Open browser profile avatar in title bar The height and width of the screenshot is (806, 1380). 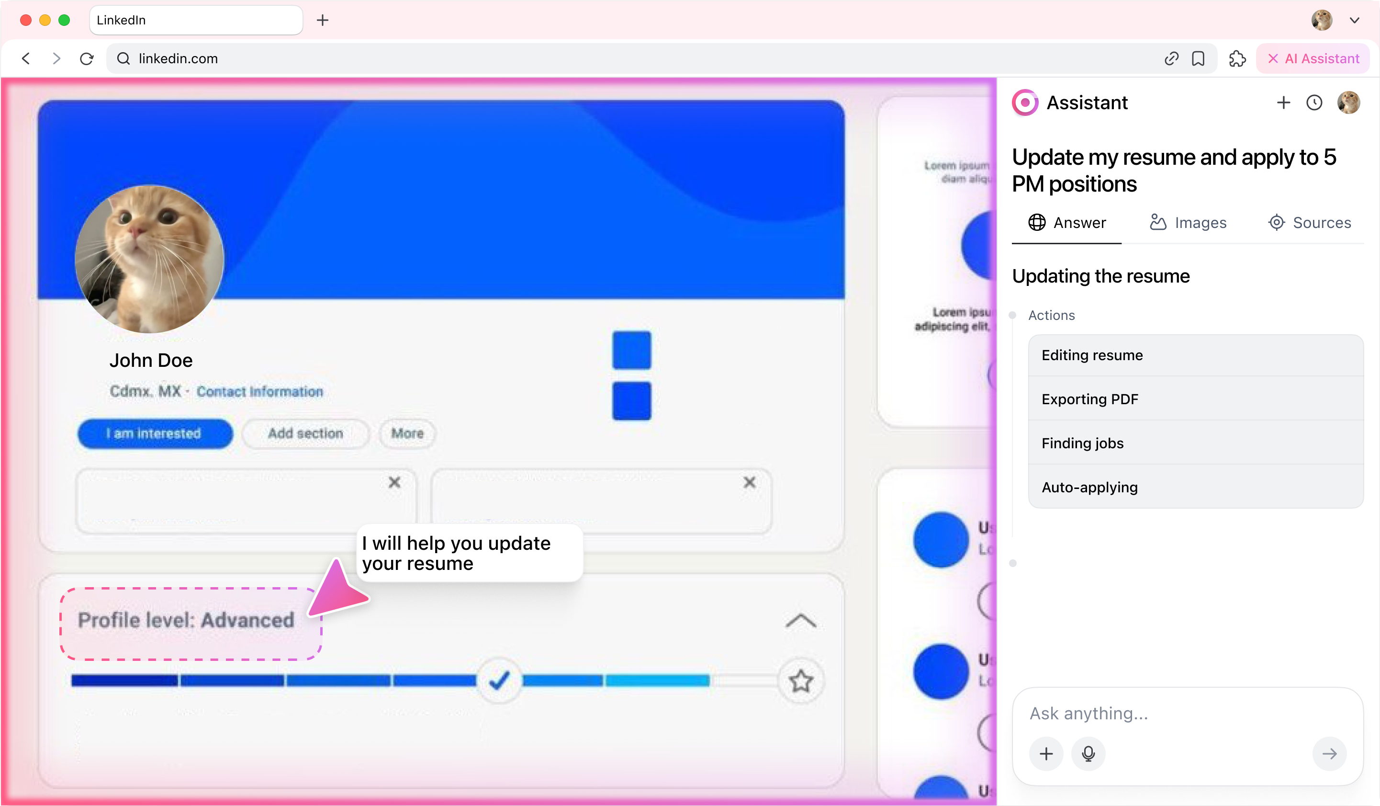point(1322,20)
